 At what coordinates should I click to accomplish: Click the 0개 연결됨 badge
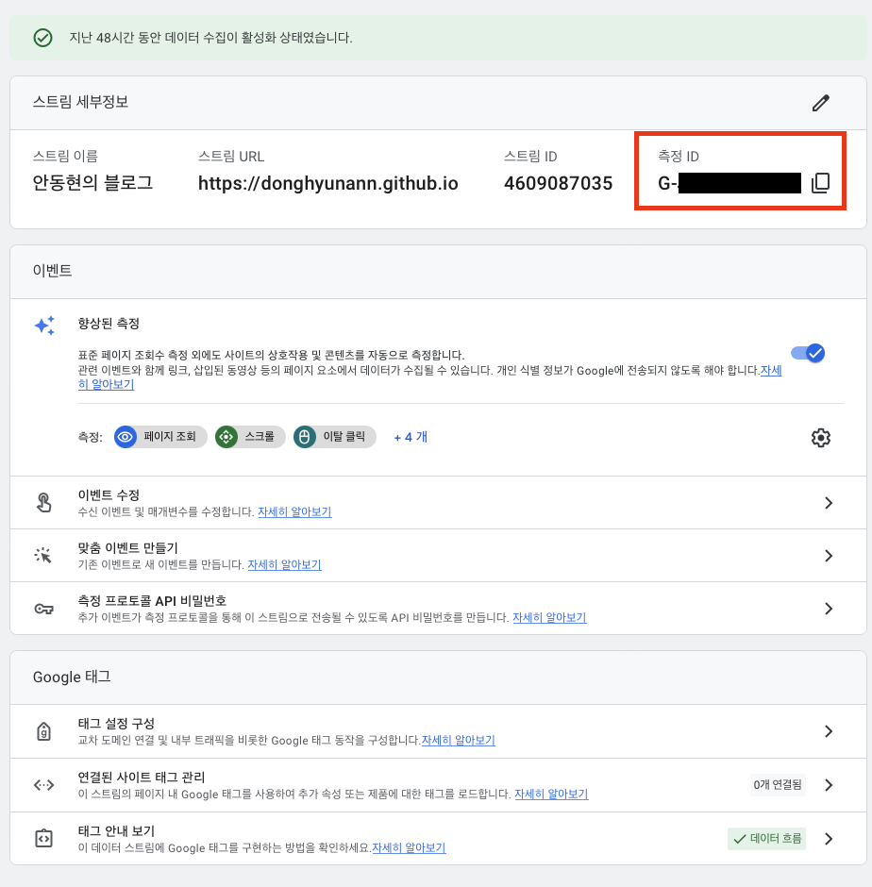(778, 784)
